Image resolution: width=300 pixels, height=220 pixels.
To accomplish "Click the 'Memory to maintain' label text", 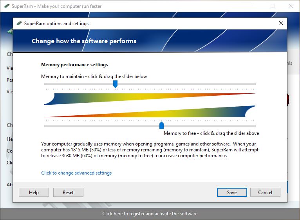I will coord(94,76).
